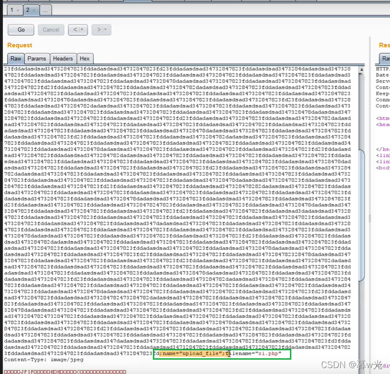Click the Request panel heading
Image resolution: width=390 pixels, height=374 pixels.
point(20,45)
